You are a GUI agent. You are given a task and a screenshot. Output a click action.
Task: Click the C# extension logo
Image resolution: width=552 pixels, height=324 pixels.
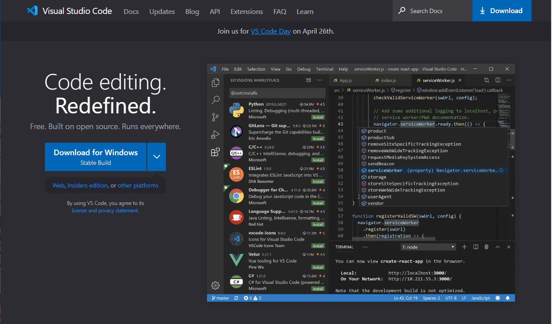(236, 282)
